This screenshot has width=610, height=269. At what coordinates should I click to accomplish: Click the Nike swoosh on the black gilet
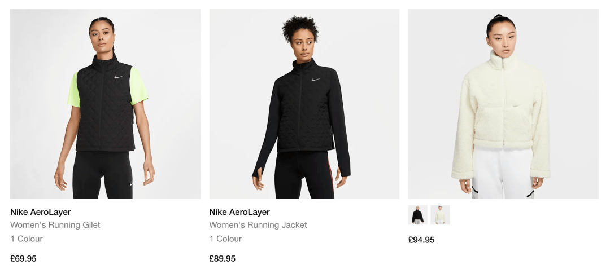pyautogui.click(x=119, y=77)
